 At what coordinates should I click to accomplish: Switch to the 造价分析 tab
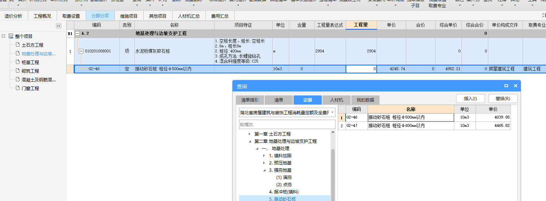click(x=13, y=16)
